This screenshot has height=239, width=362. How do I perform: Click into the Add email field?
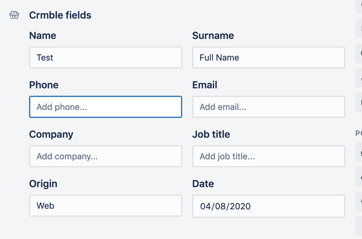click(x=269, y=107)
